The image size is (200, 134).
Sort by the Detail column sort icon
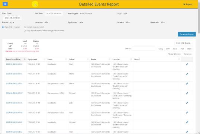[179, 59]
